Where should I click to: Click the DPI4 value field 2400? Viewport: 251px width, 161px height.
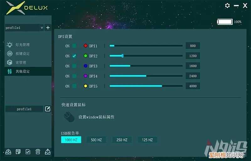coord(193,76)
